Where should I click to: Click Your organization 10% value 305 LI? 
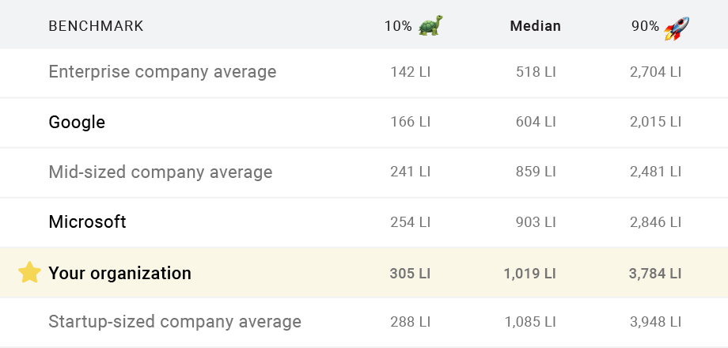[410, 274]
